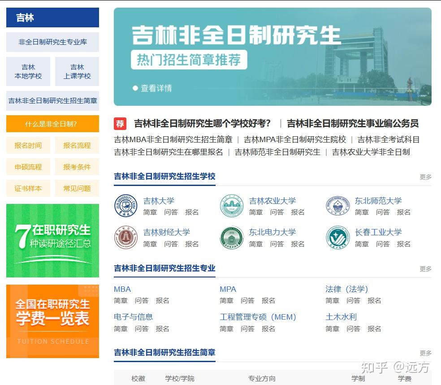
Task: Open the 东北电力大学 name link
Action: tap(272, 233)
